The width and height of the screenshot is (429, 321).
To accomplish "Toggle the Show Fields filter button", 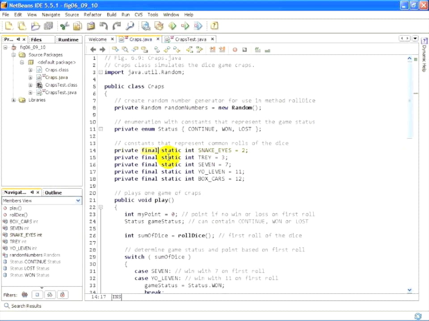I will pyautogui.click(x=37, y=295).
